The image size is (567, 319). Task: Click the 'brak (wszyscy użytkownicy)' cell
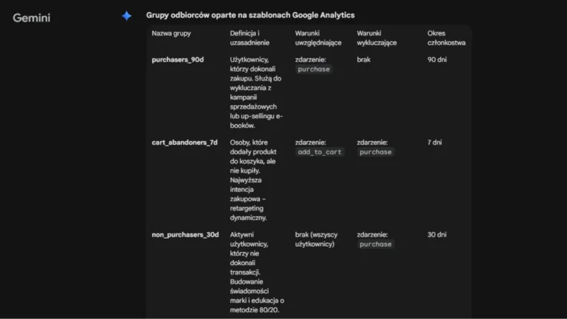coord(317,239)
